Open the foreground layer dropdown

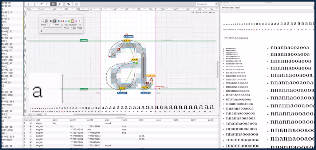pos(206,4)
